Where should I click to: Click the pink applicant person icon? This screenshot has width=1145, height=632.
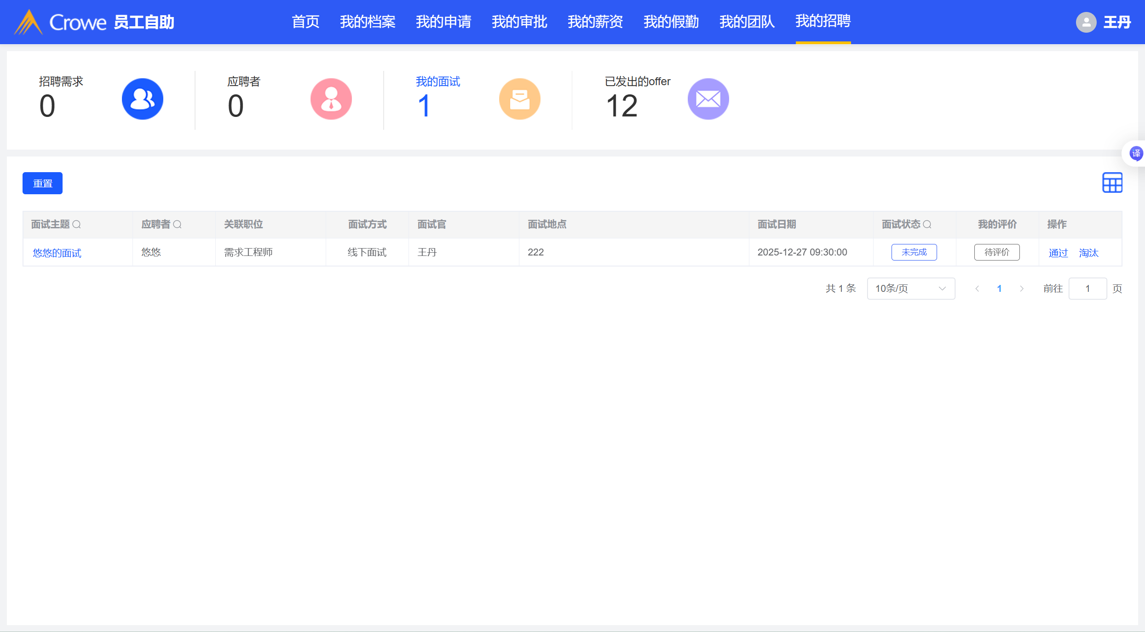click(331, 99)
